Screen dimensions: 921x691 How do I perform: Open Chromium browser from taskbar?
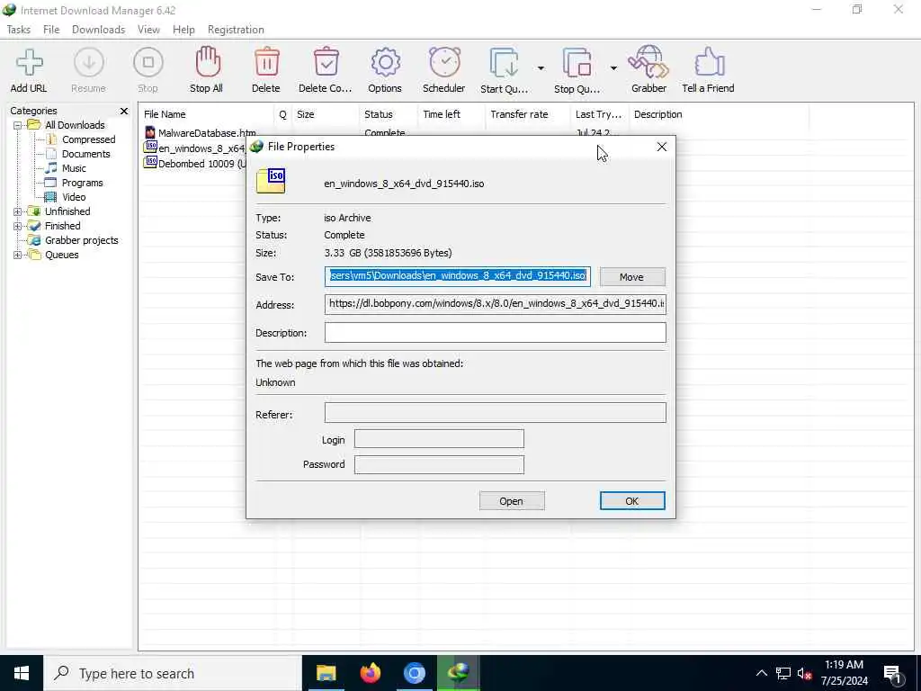pos(414,673)
